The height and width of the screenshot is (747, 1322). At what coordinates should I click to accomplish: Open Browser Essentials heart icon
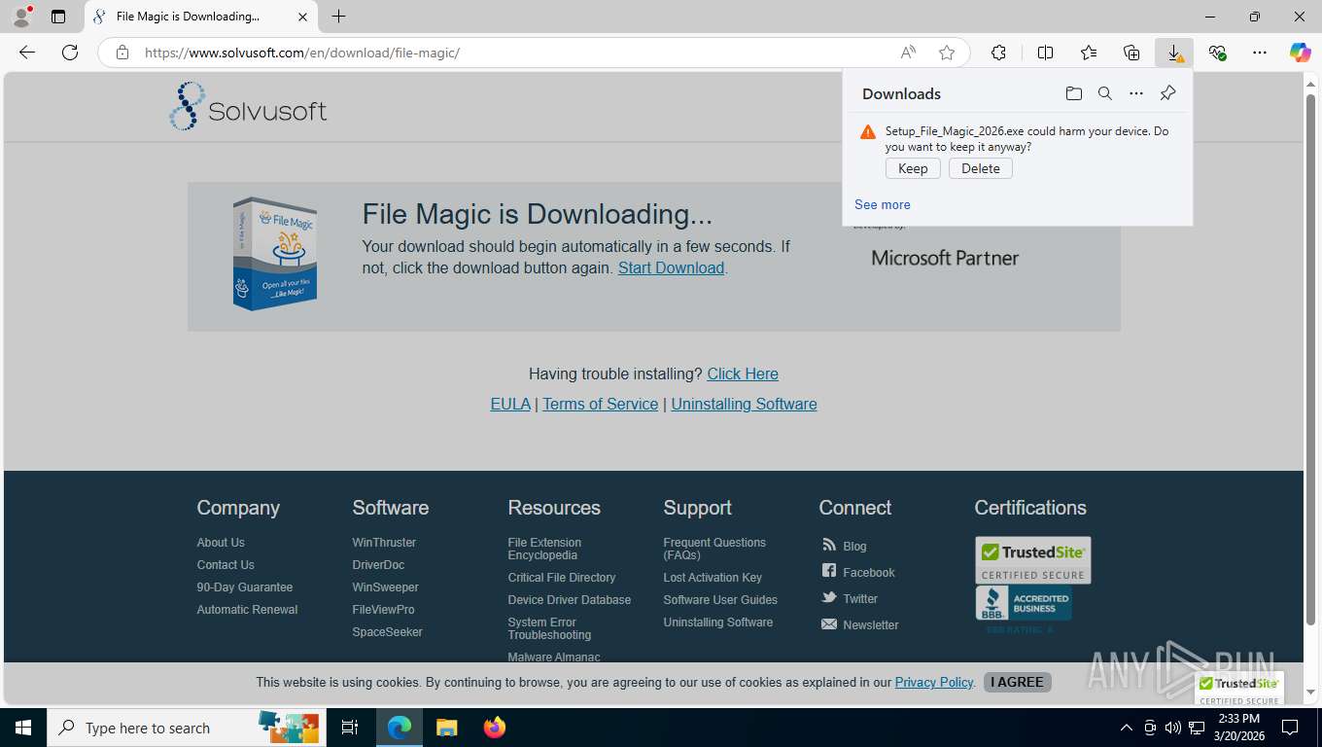click(1217, 53)
